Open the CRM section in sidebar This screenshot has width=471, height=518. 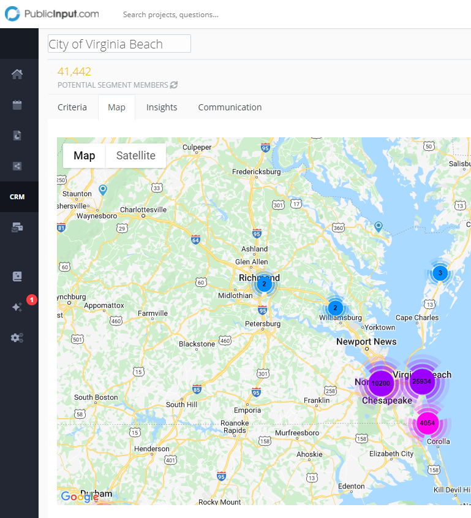click(x=17, y=197)
